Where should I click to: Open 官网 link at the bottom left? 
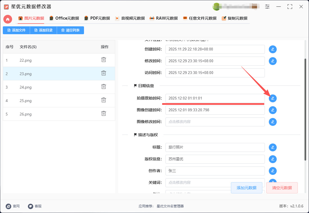coord(13,206)
